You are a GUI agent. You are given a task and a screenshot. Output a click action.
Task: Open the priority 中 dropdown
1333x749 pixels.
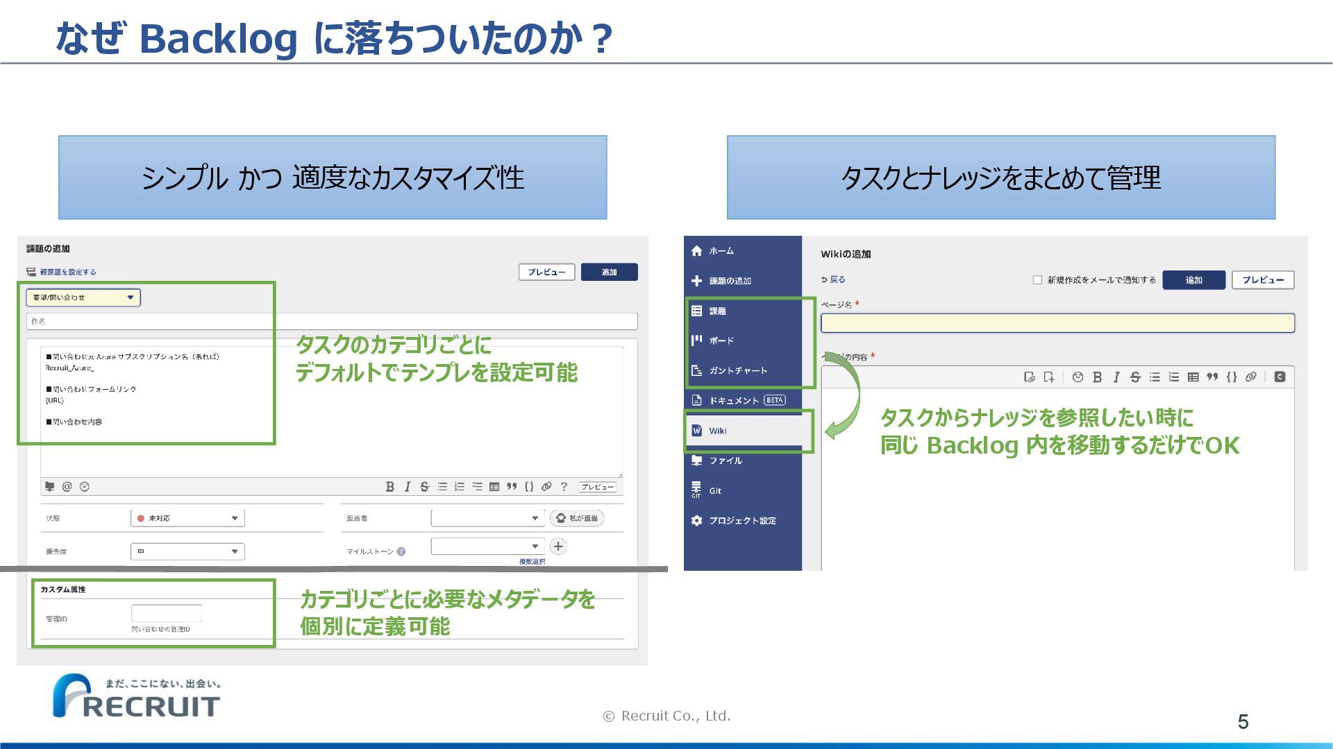click(187, 551)
